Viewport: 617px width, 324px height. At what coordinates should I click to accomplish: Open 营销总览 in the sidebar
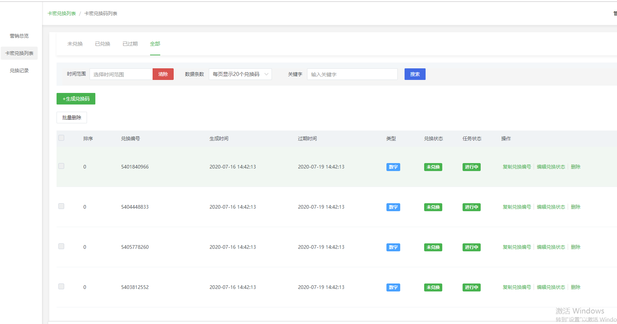[19, 36]
